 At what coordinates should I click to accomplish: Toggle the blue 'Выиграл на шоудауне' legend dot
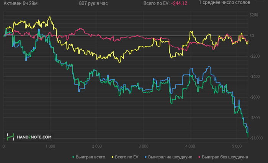[146, 157]
